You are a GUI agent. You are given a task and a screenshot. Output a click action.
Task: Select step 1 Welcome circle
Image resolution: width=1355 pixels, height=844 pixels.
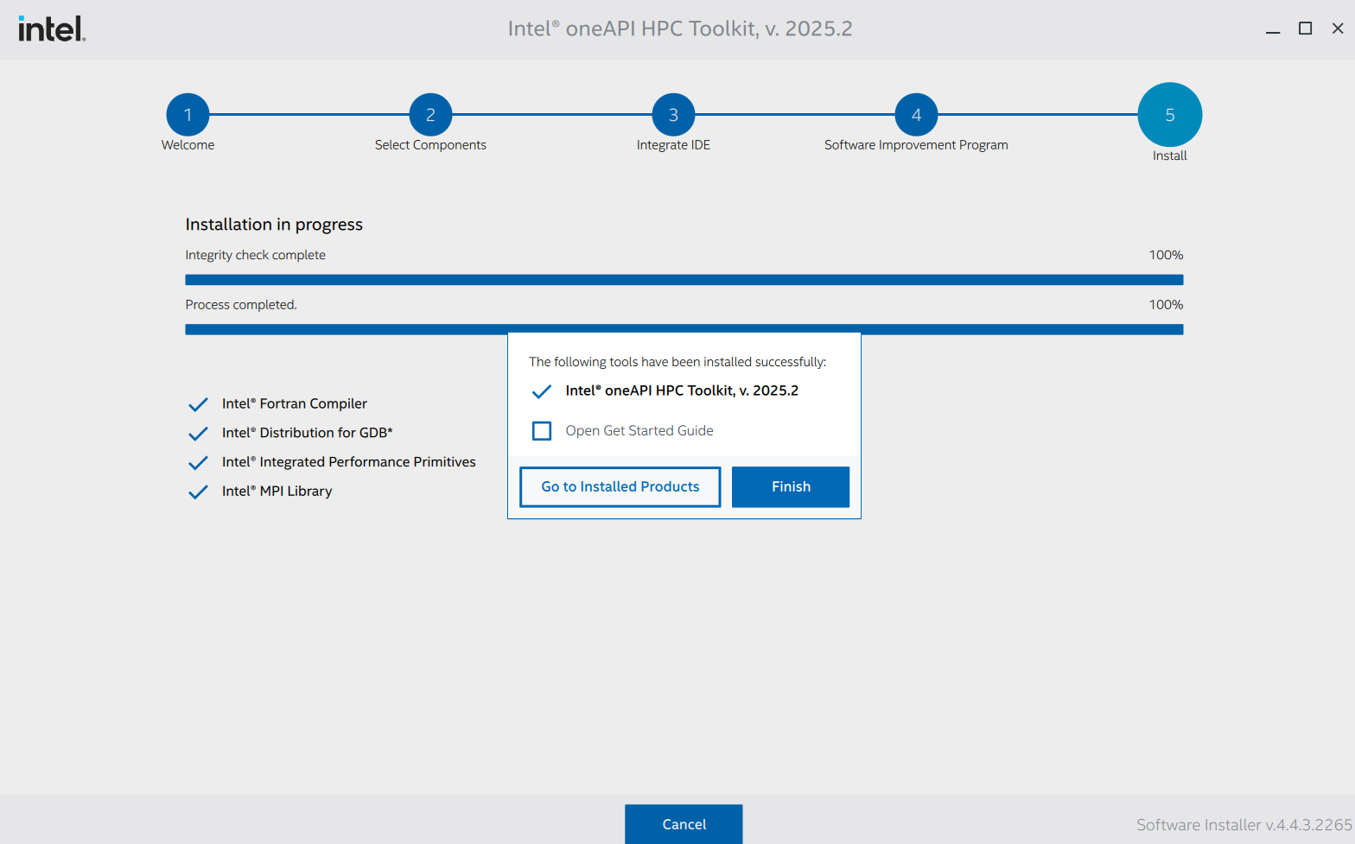point(188,114)
